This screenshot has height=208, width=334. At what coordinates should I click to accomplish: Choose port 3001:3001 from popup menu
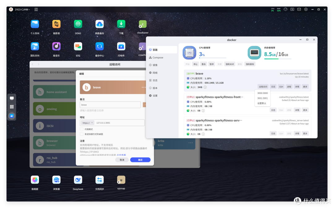[x=263, y=98]
